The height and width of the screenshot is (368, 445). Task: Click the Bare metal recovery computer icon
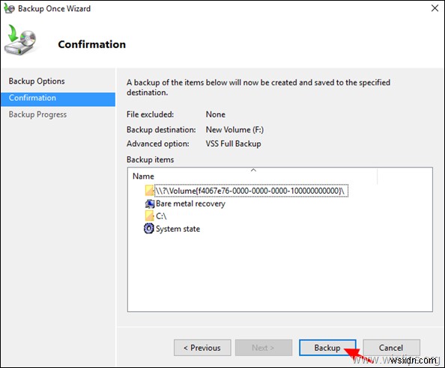(149, 203)
